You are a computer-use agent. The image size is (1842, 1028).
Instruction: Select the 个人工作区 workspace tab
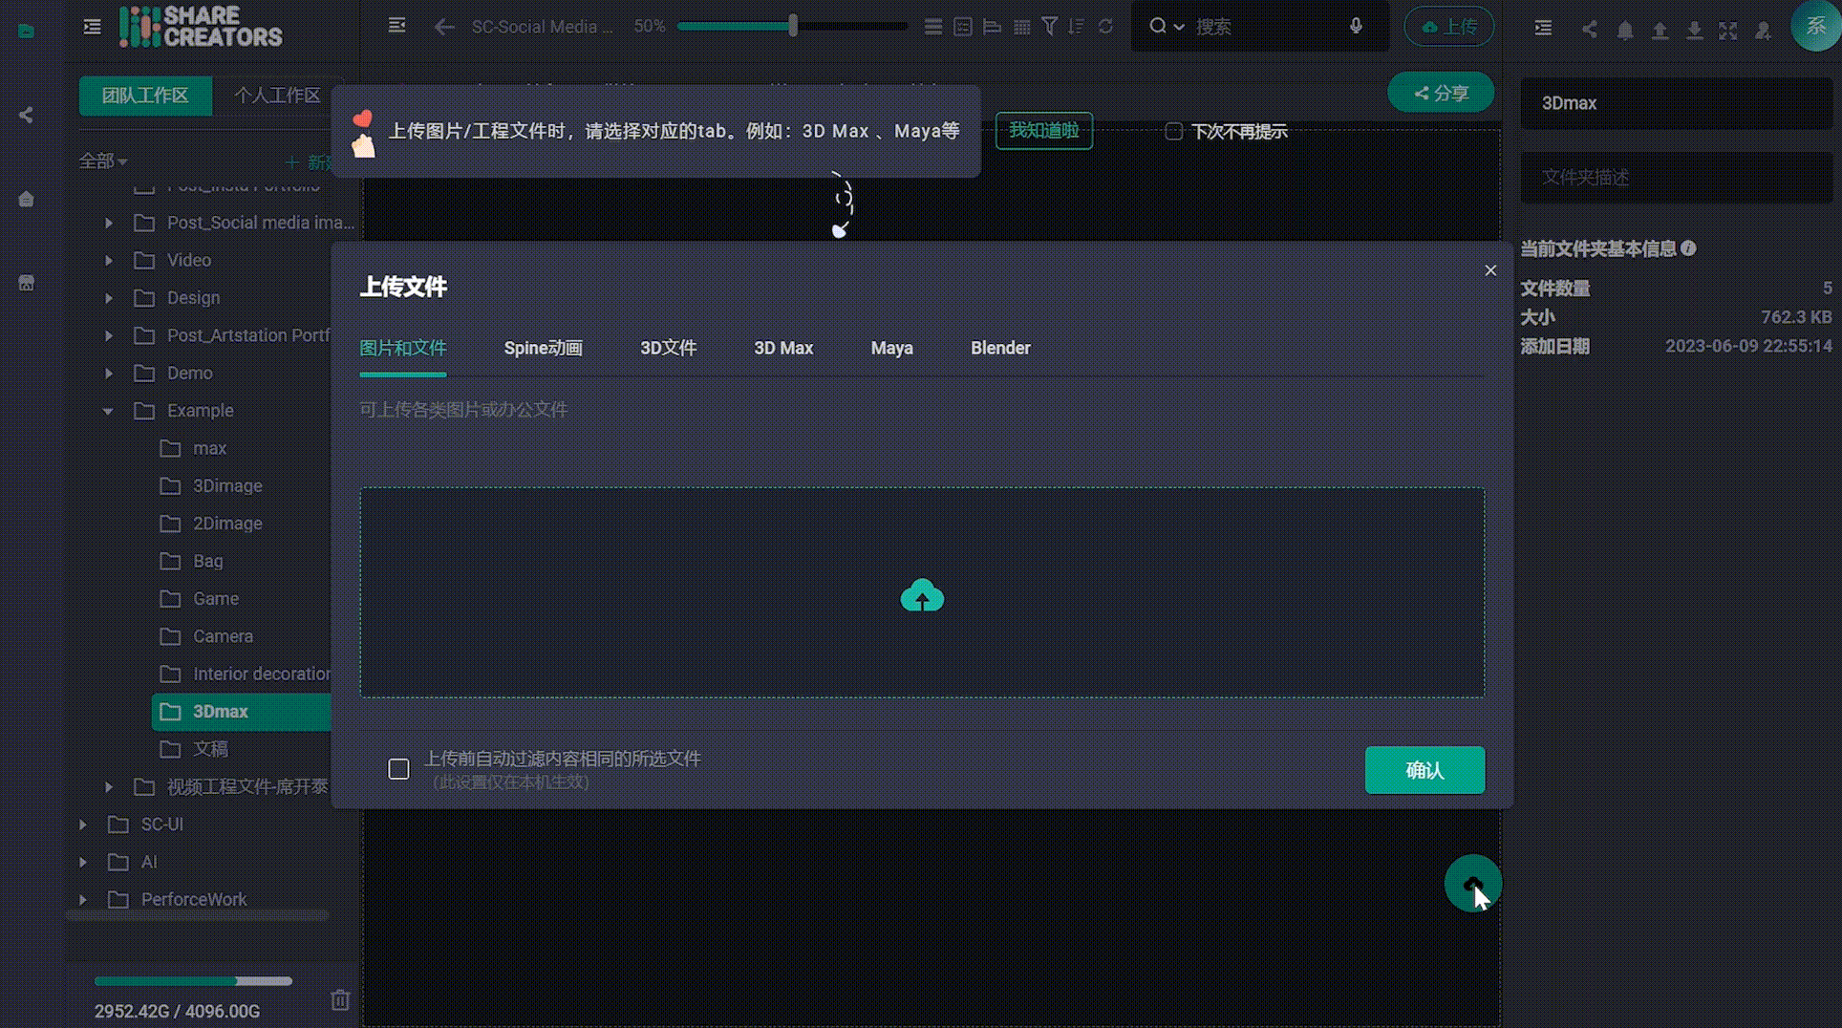[277, 96]
